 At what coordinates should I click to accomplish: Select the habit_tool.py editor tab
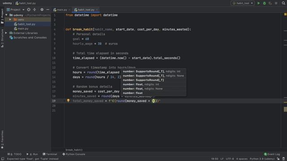pyautogui.click(x=86, y=10)
